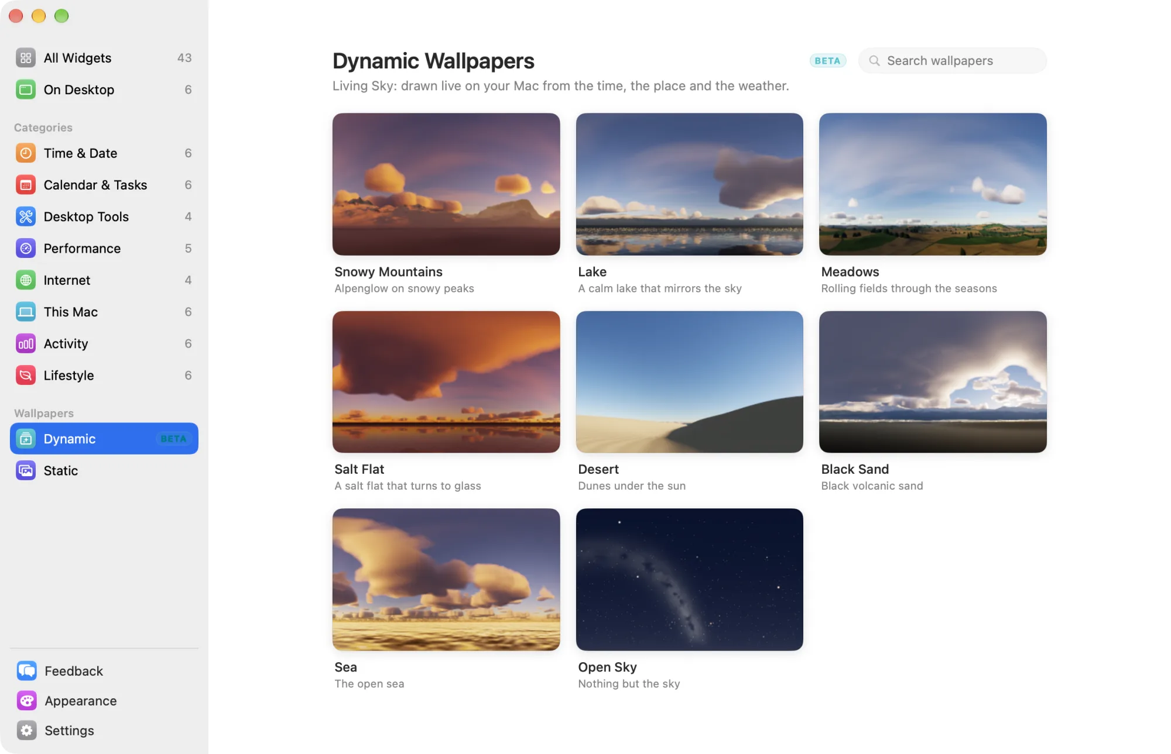Click the All Widgets grid icon
Image resolution: width=1171 pixels, height=754 pixels.
[x=25, y=58]
